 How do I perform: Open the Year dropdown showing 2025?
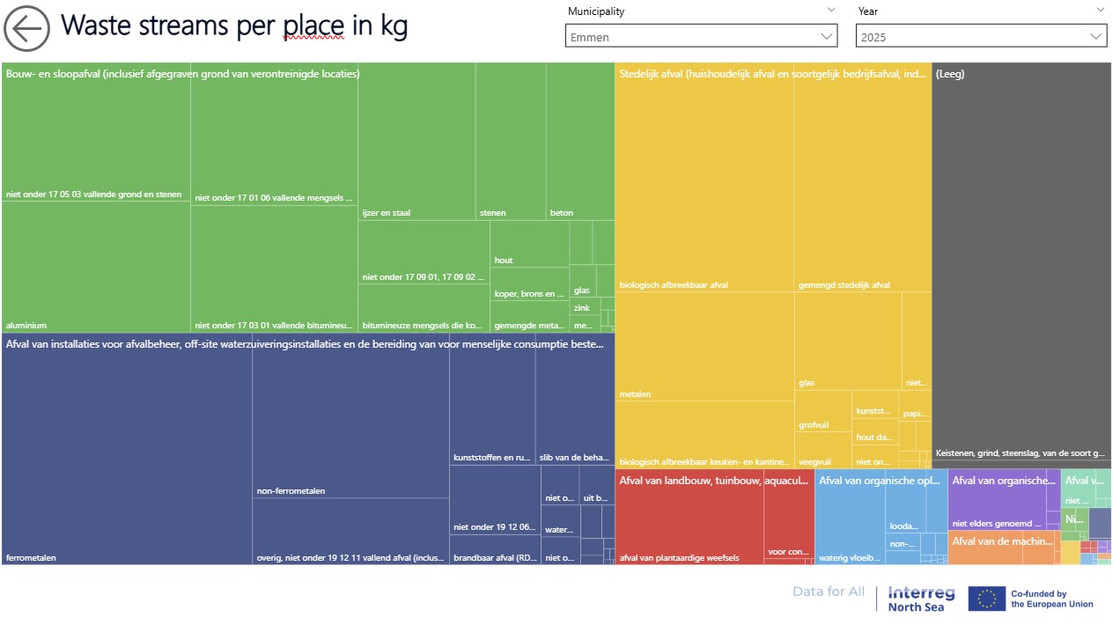(x=981, y=36)
